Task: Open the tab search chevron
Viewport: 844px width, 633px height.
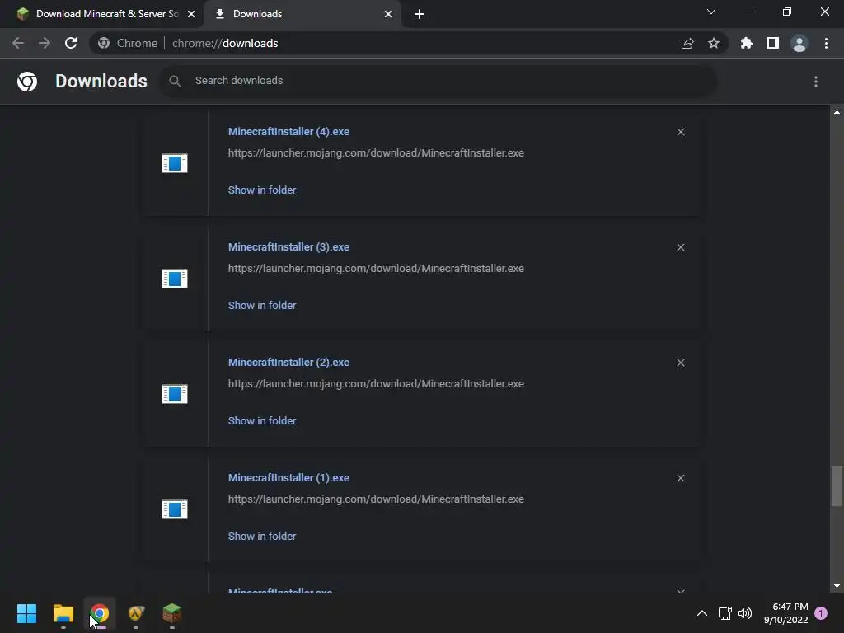Action: (x=711, y=12)
